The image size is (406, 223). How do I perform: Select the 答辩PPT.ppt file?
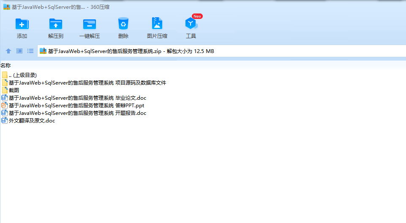click(73, 106)
